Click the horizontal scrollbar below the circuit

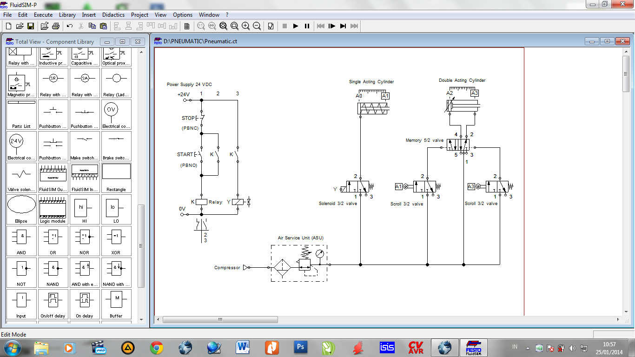point(220,319)
